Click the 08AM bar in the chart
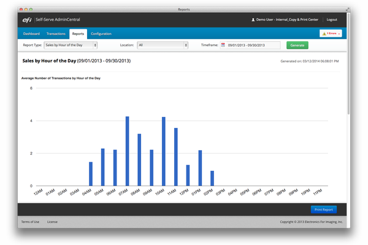This screenshot has height=245, width=368. point(139,160)
